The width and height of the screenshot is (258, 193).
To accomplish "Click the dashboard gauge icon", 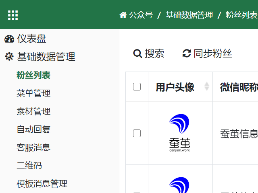I will (9, 39).
